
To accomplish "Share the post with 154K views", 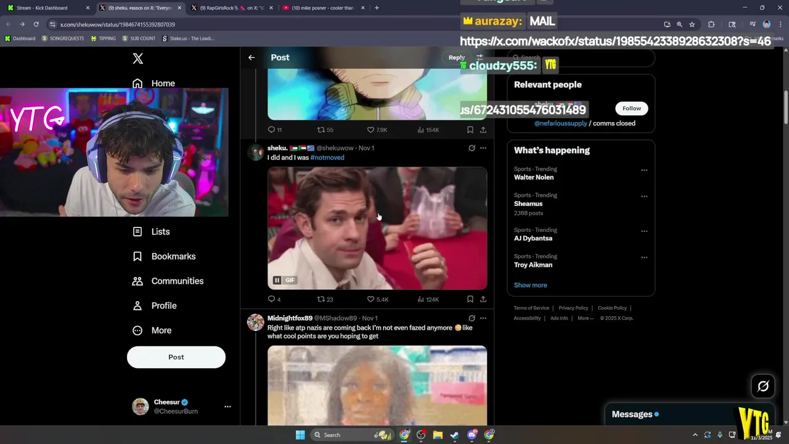I will pos(483,129).
